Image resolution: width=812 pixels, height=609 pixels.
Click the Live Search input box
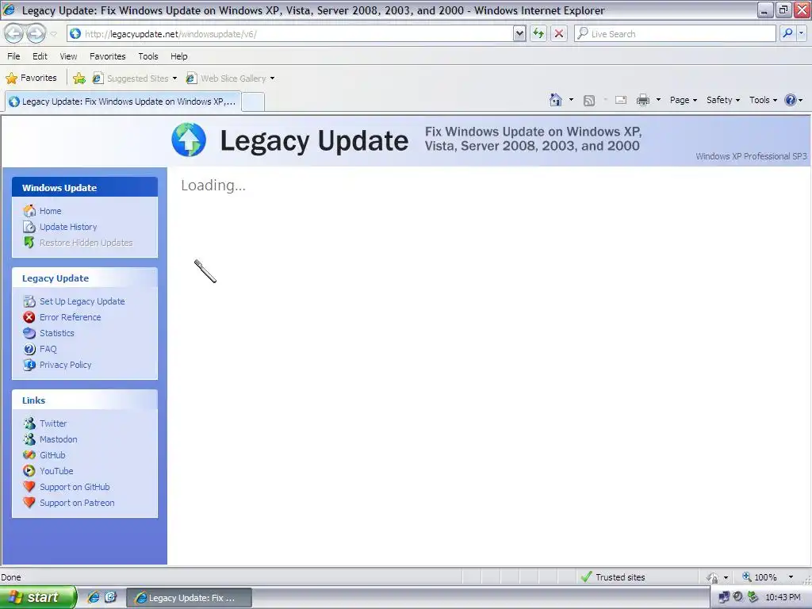coord(676,33)
